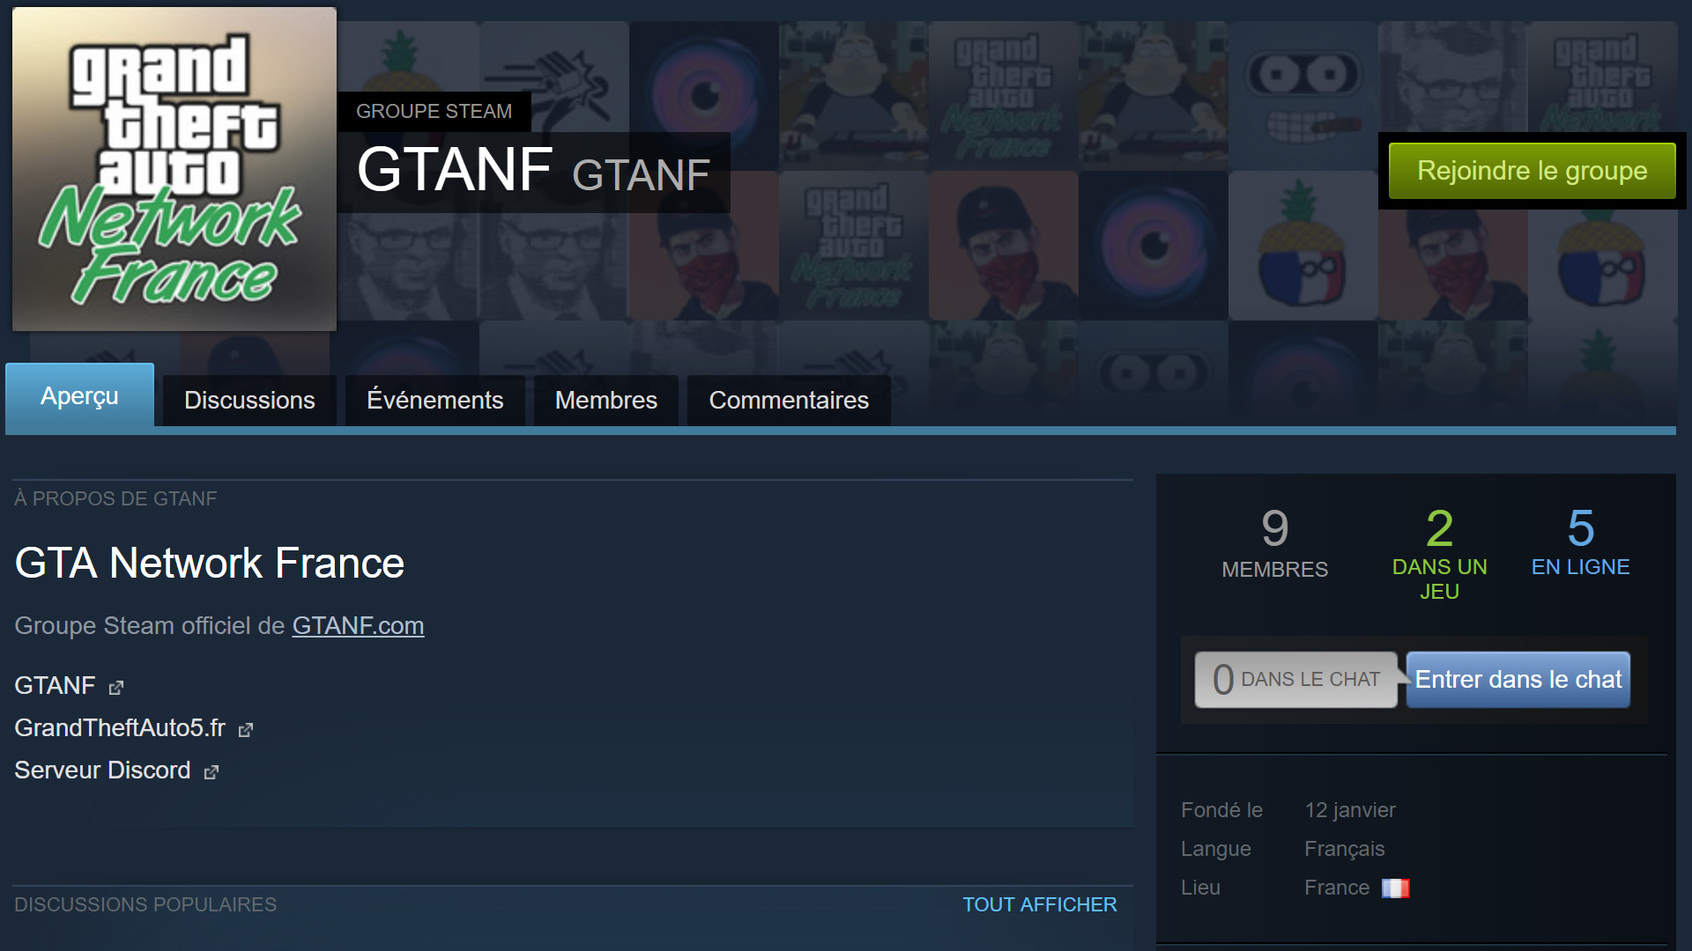Click Tout afficher for popular discussions
The image size is (1692, 951).
pos(1039,905)
